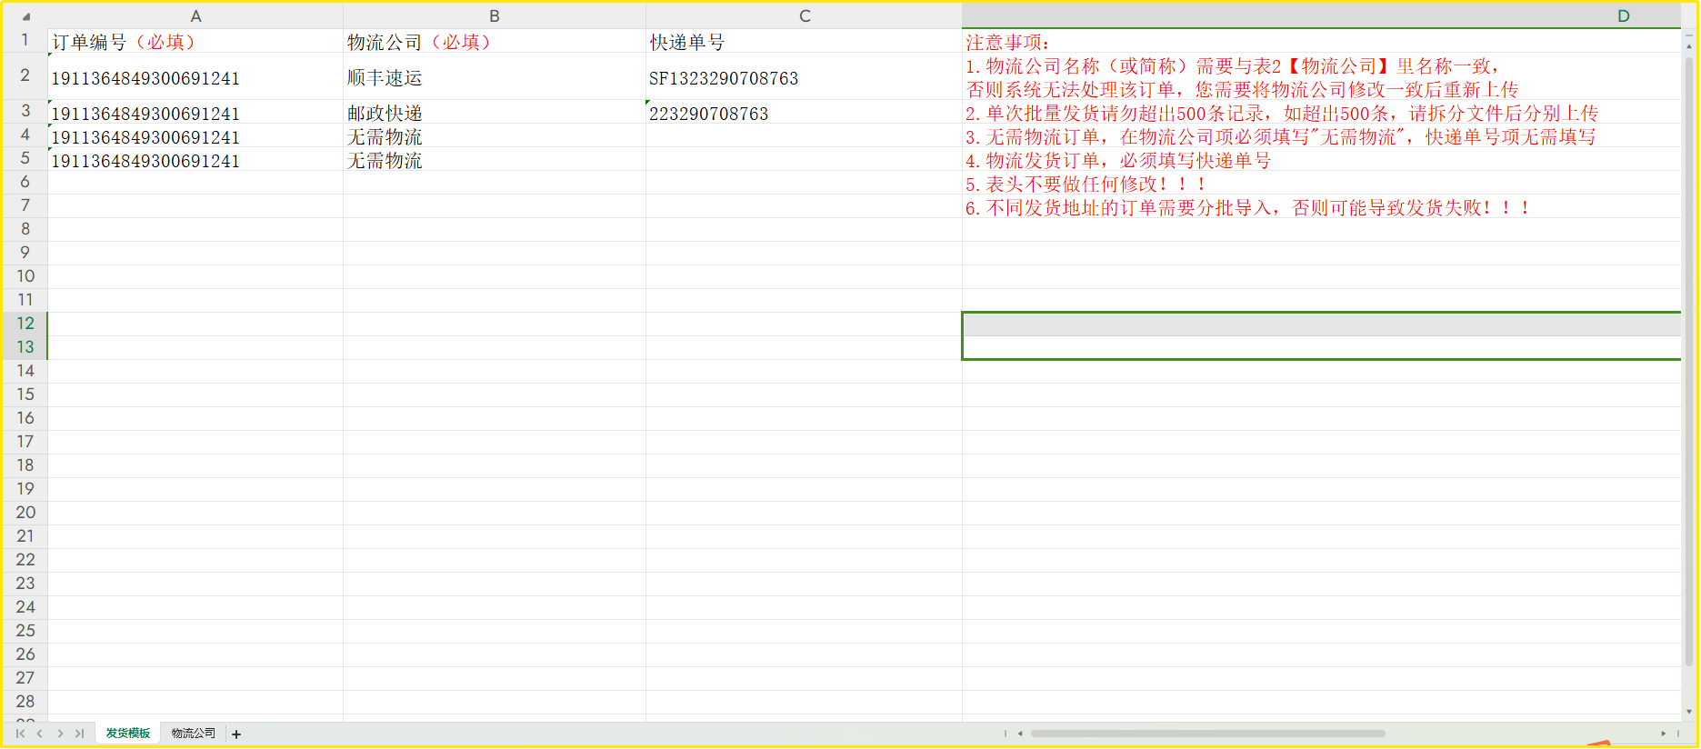Click the horizontal scrollbar right arrow
This screenshot has width=1701, height=749.
click(1663, 734)
